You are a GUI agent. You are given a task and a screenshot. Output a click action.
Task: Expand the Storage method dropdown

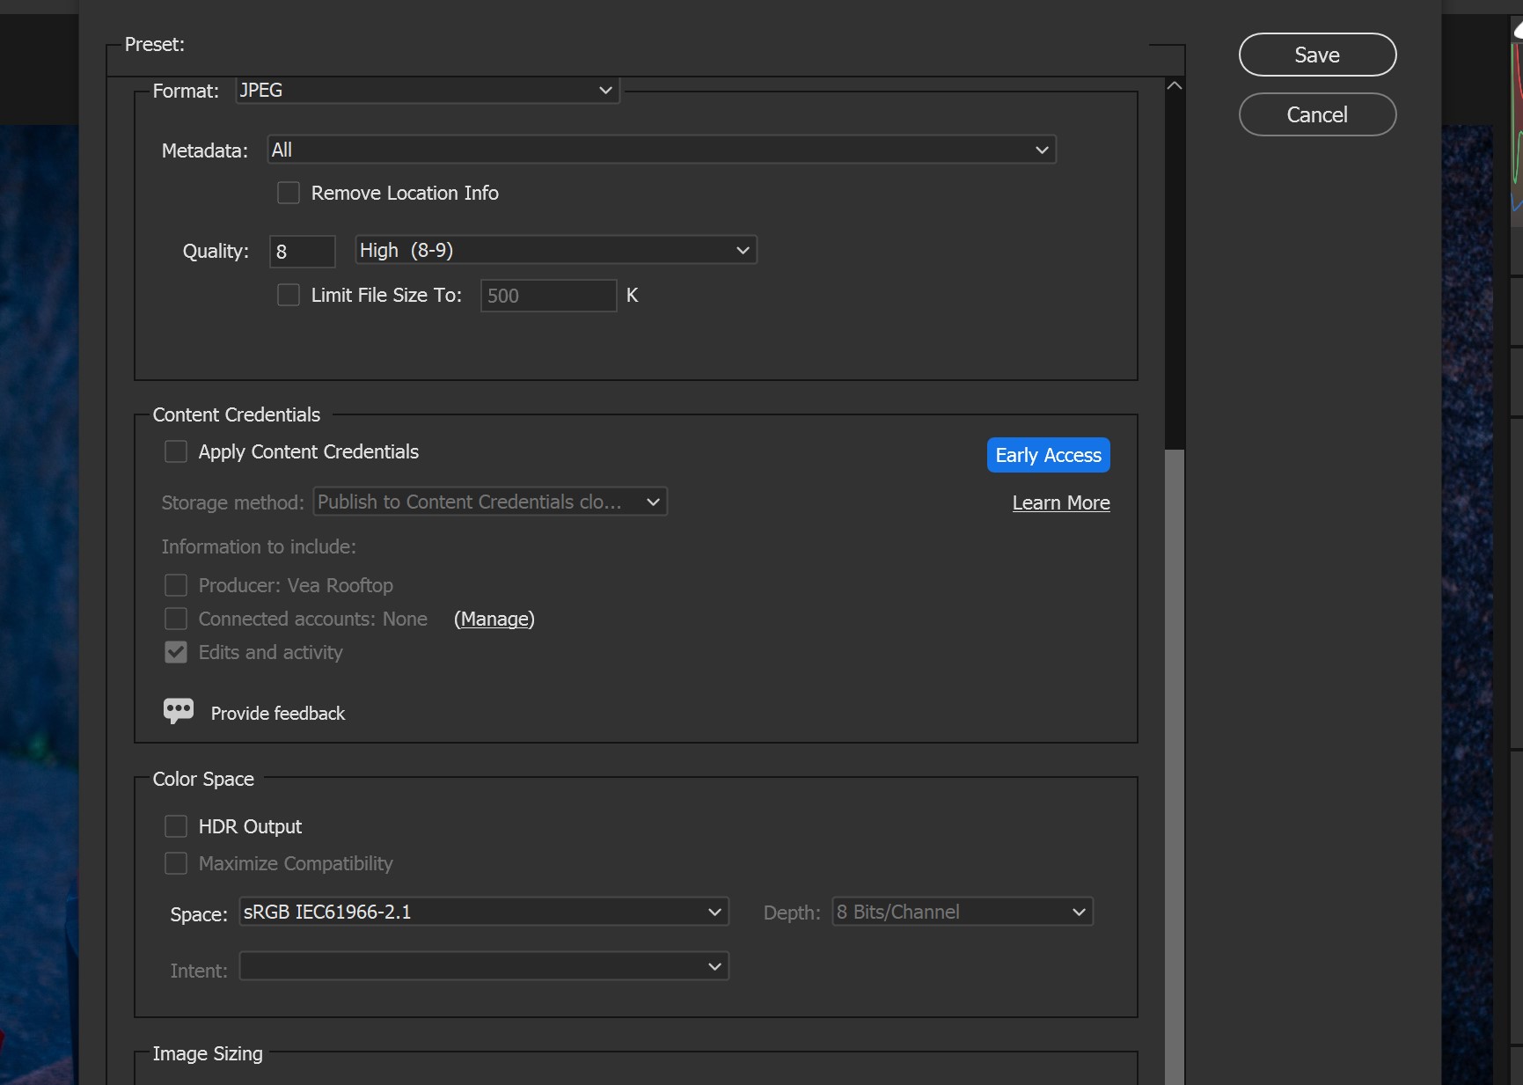[x=490, y=502]
